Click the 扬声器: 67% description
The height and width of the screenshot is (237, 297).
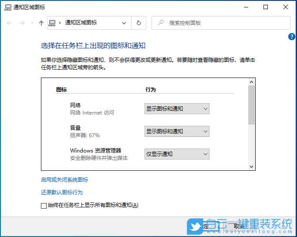tap(85, 135)
